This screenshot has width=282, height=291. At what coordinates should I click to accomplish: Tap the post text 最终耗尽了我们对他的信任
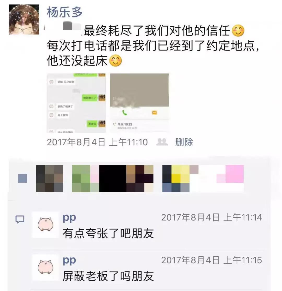157,31
